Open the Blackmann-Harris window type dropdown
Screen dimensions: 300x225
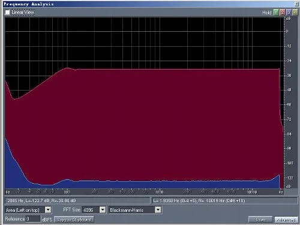click(x=158, y=210)
